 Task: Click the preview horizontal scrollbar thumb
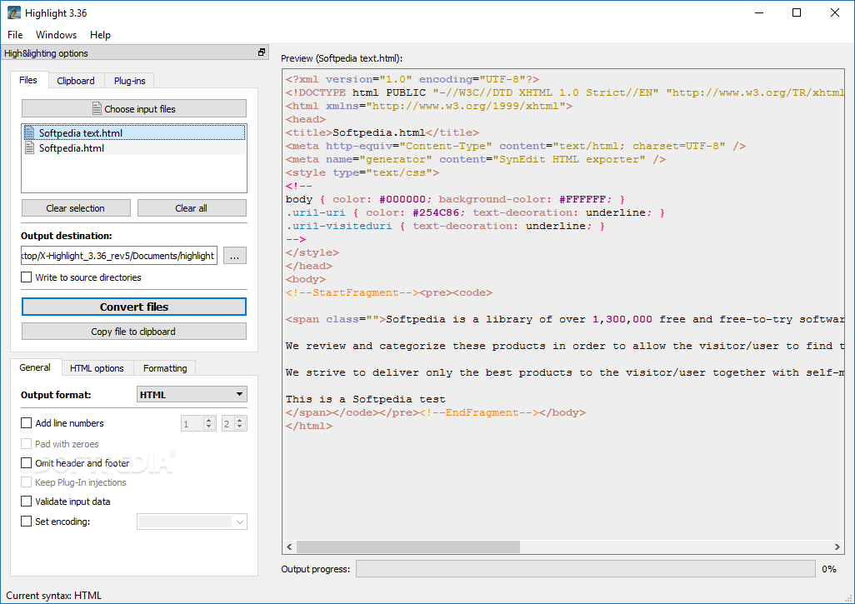(407, 547)
